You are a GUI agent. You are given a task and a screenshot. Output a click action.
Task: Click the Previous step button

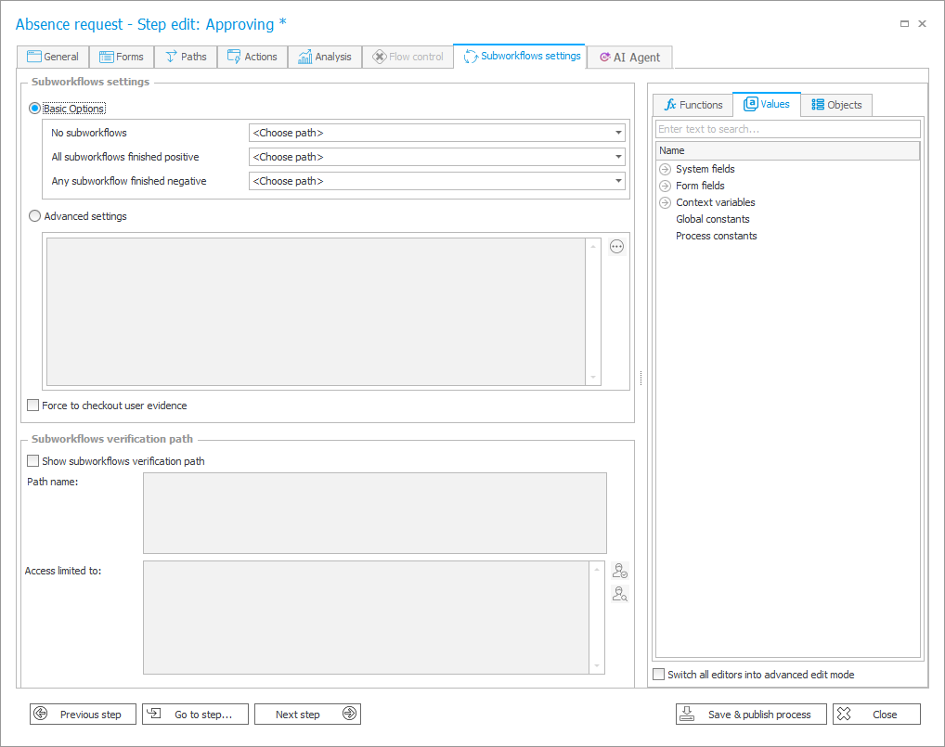tap(84, 714)
